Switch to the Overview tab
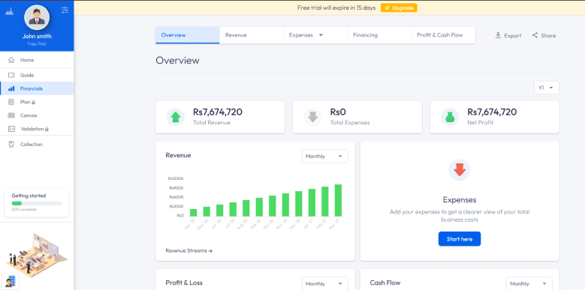The image size is (585, 290). click(x=187, y=35)
